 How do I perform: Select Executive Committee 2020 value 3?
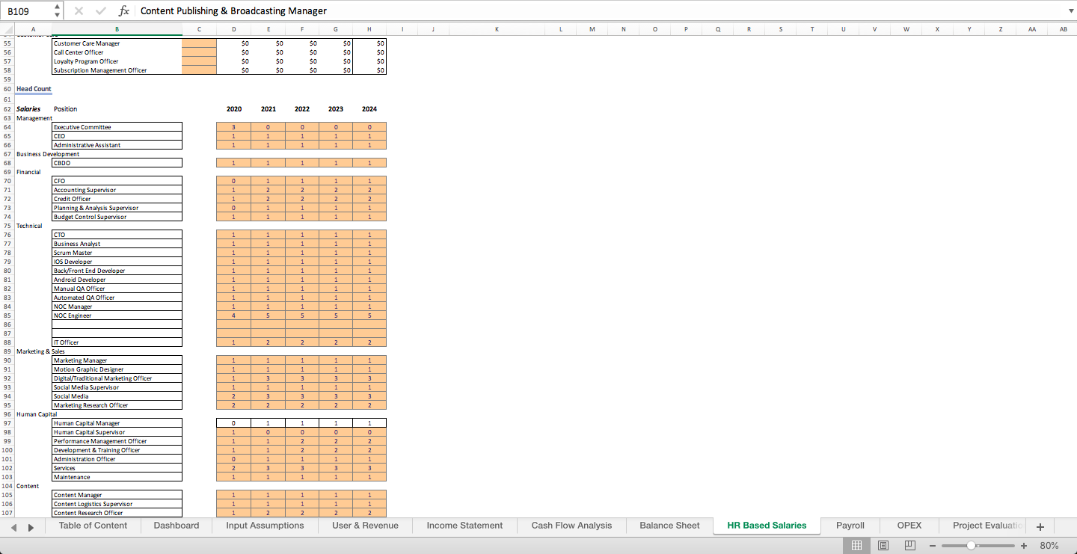(x=234, y=127)
